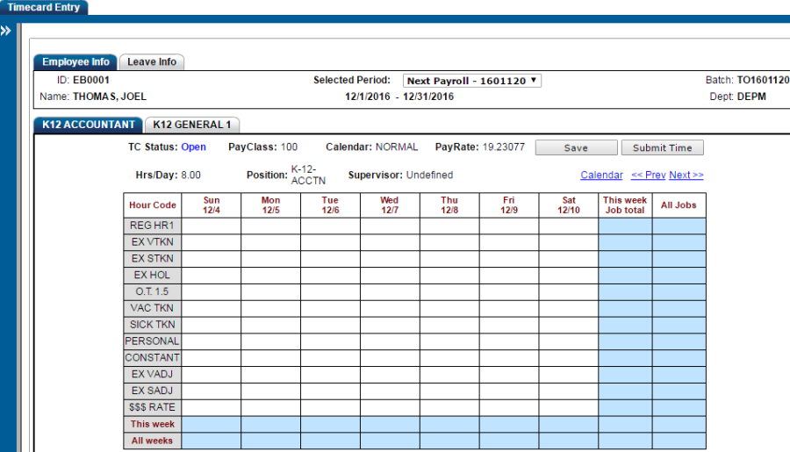Click EX VTKN cell for Saturday 12/10
Screen dimensions: 790x452
pos(568,242)
